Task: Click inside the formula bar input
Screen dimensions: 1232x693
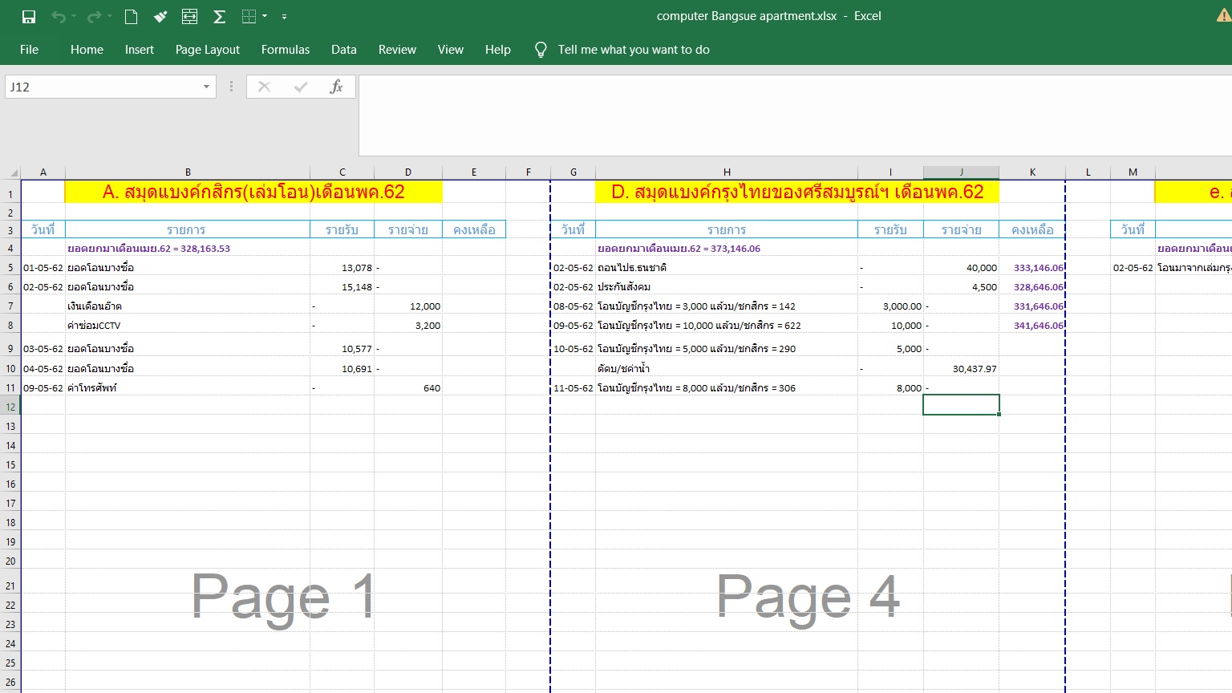Action: [794, 115]
